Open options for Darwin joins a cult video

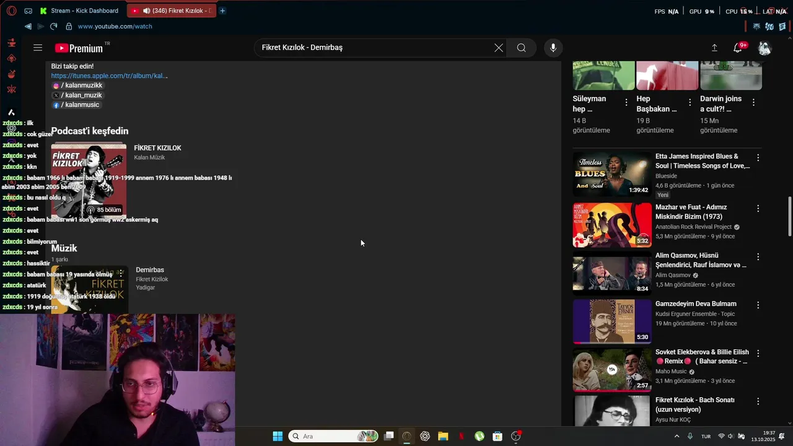[754, 102]
